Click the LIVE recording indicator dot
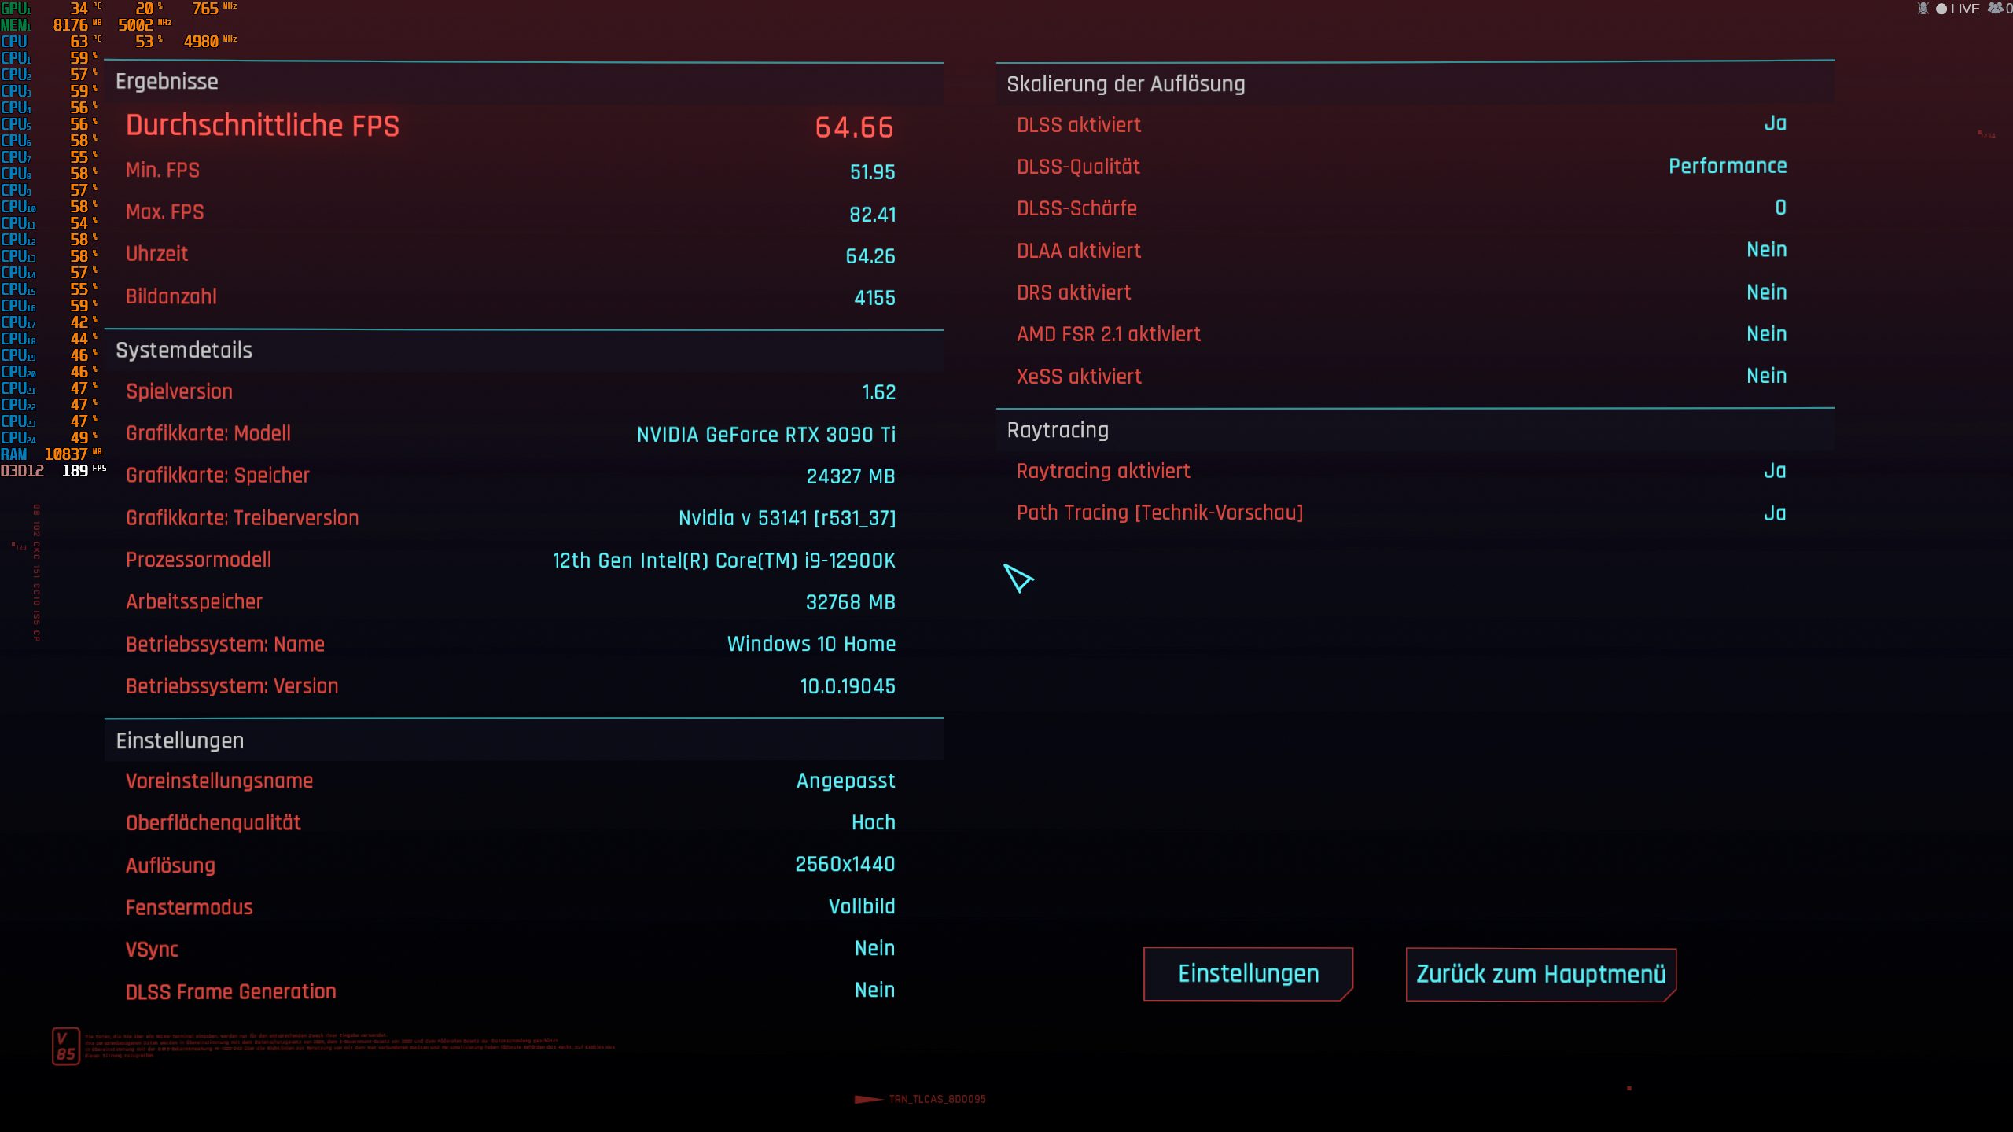 coord(1943,9)
